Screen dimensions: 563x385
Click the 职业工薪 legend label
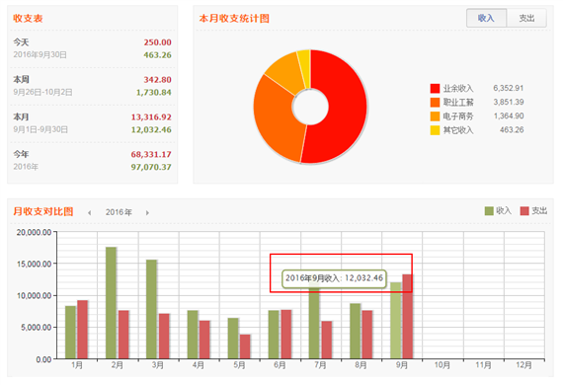pos(458,103)
